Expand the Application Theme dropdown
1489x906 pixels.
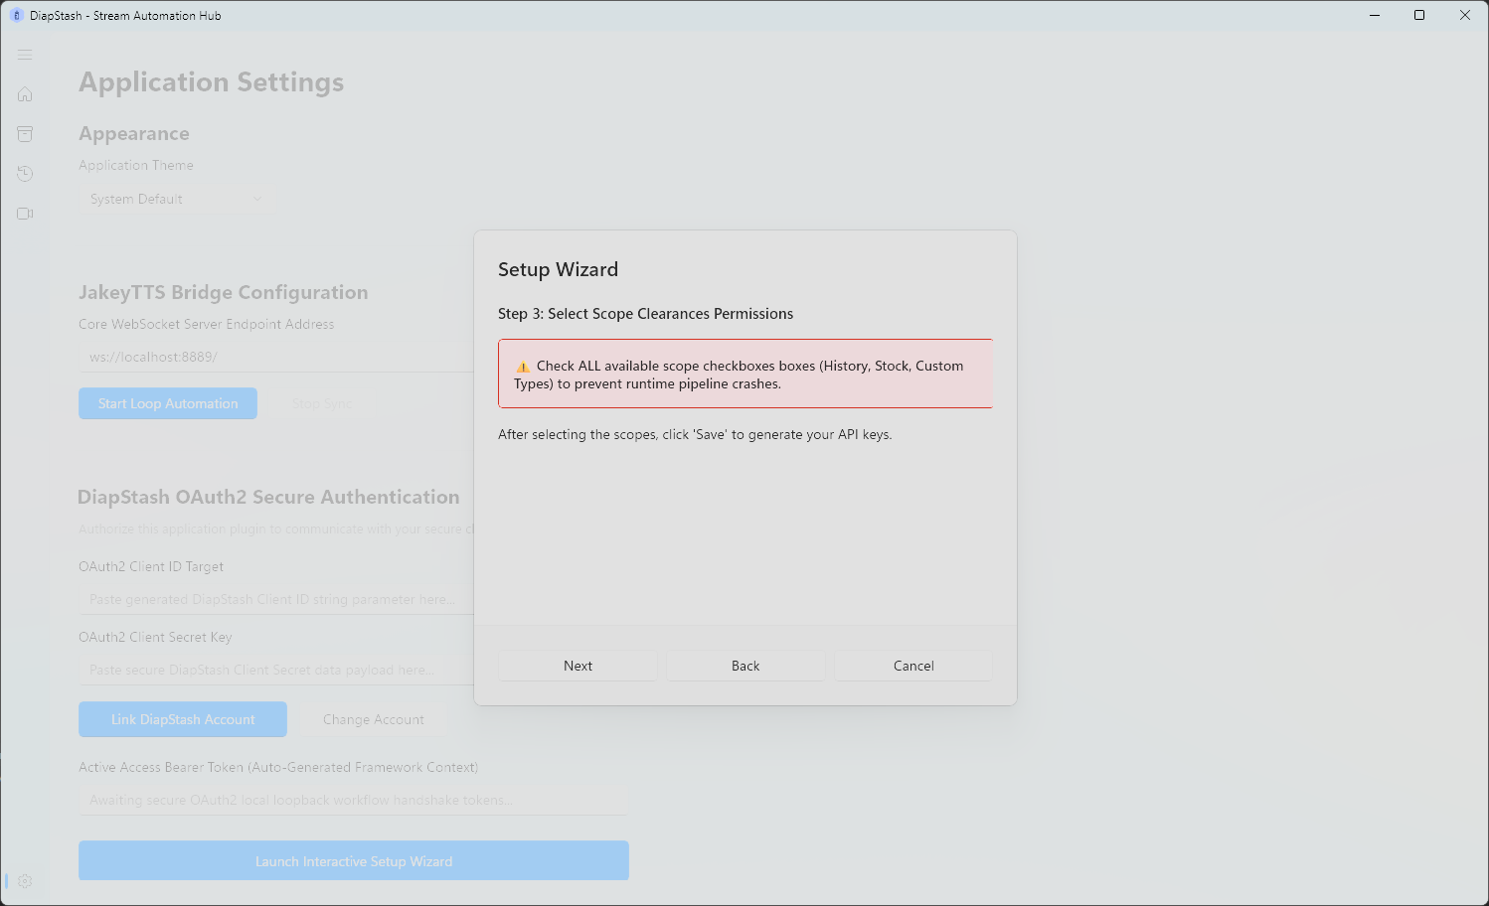click(x=177, y=199)
